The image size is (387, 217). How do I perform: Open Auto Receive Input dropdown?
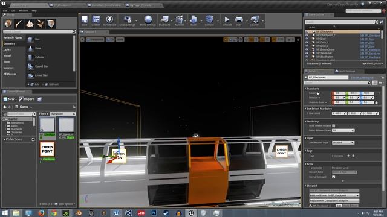pos(343,143)
